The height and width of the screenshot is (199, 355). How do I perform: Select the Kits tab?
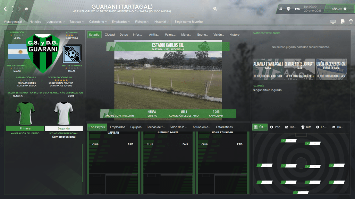pos(307,127)
